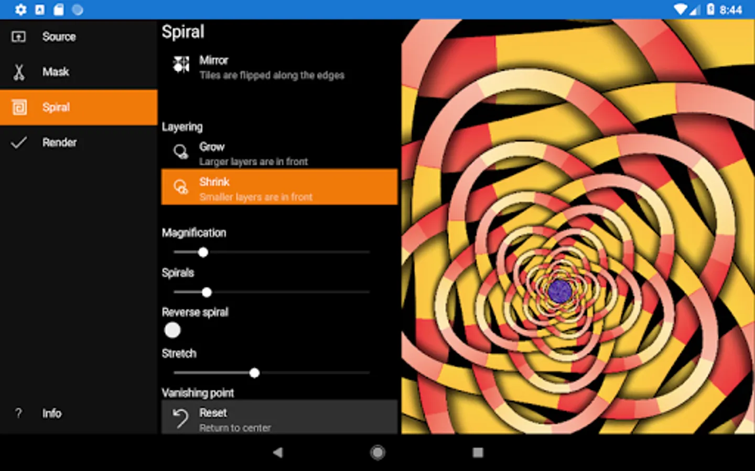
Task: Click the 'Layering' section label
Action: pos(182,127)
